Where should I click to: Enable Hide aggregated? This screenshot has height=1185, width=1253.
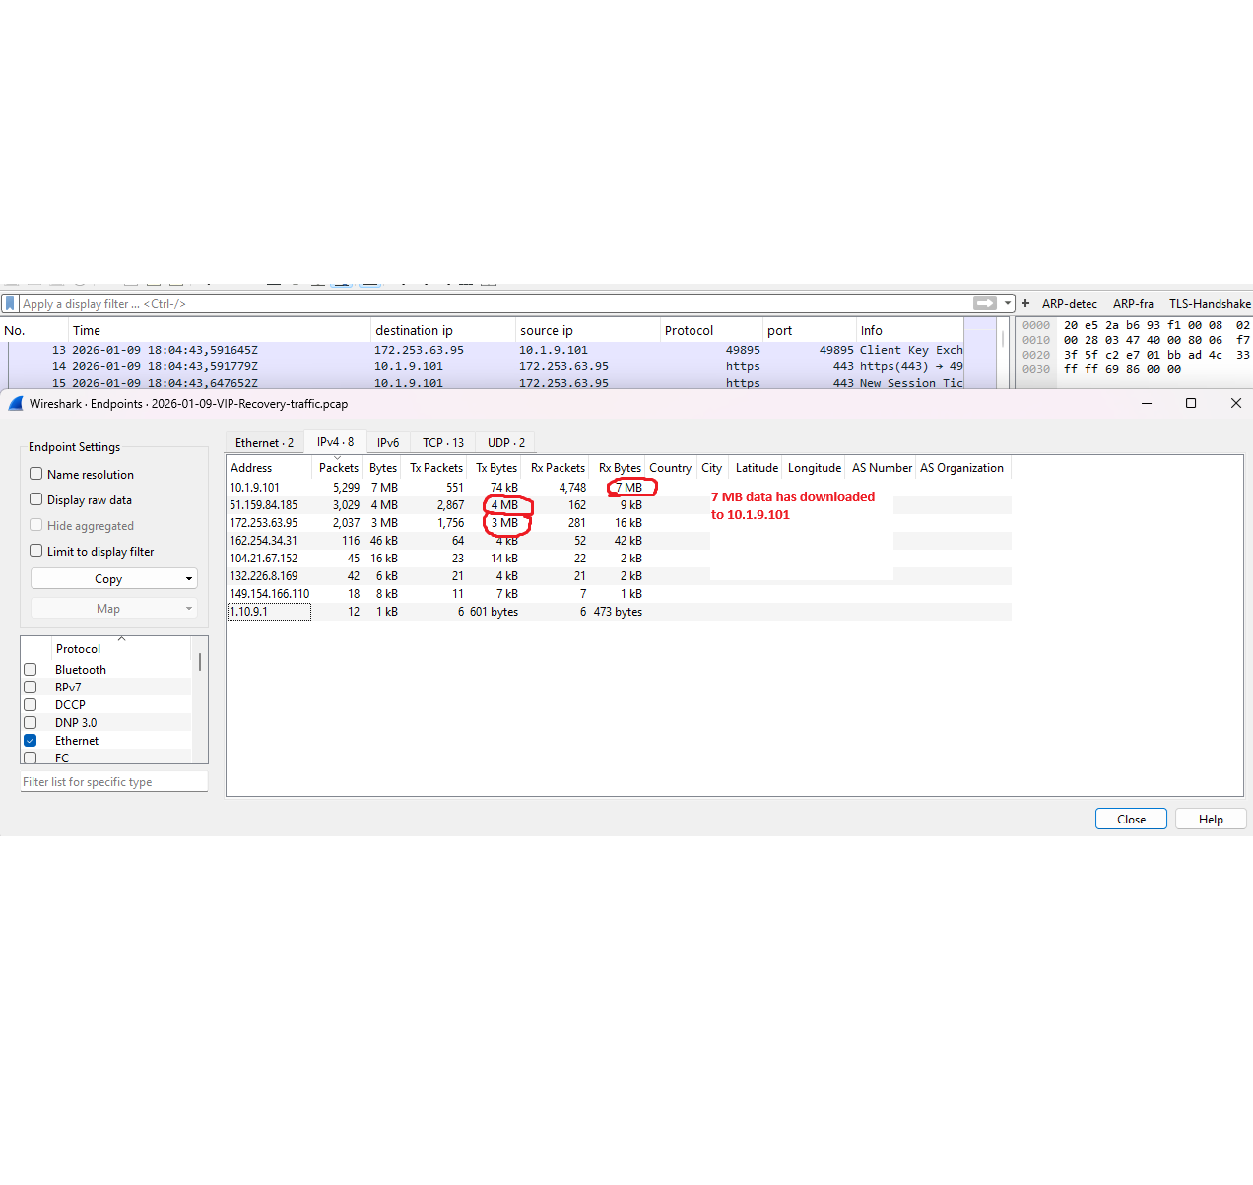pos(36,525)
